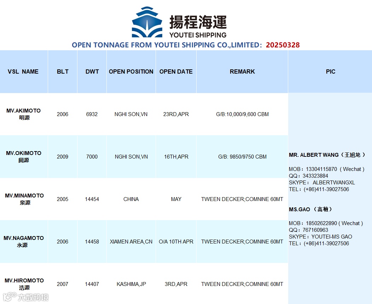Click Albert Wang's TEL number

(326, 189)
